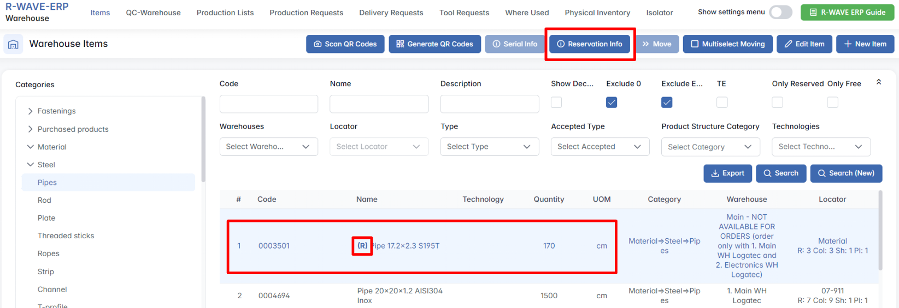Click the Edit Item pencil icon

(x=788, y=44)
